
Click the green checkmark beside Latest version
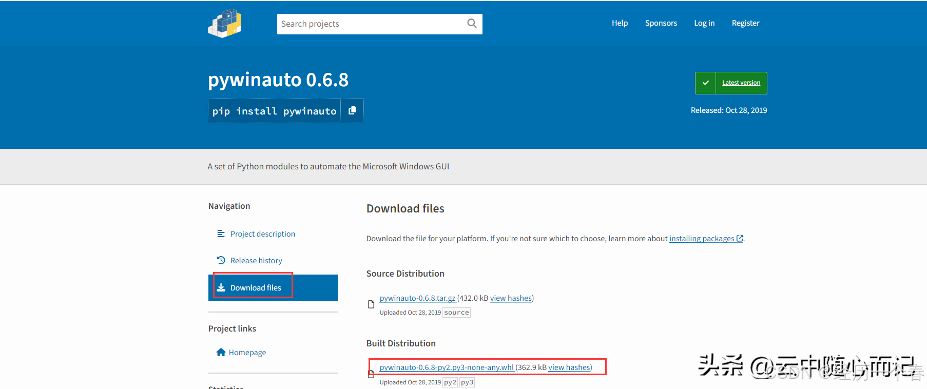[x=706, y=83]
